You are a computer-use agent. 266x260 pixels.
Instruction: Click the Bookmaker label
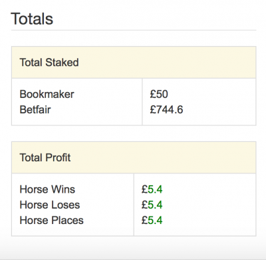tap(47, 94)
